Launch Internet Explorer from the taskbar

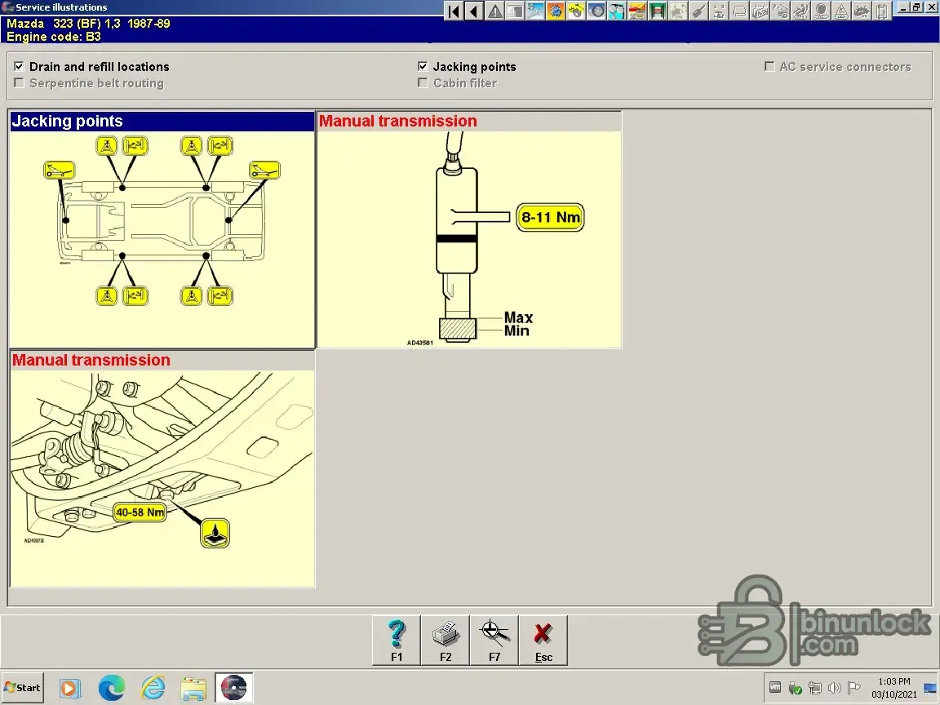point(153,688)
